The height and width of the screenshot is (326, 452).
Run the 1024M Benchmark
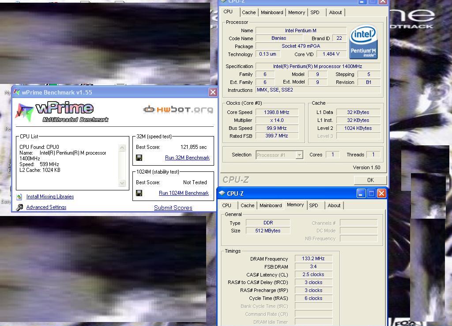184,193
